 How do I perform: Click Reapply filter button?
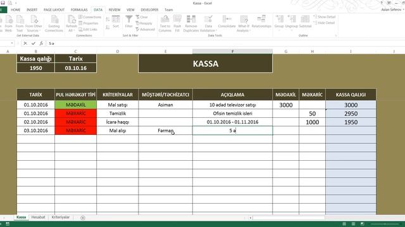coord(144,23)
